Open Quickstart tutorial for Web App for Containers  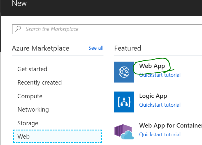160,135
